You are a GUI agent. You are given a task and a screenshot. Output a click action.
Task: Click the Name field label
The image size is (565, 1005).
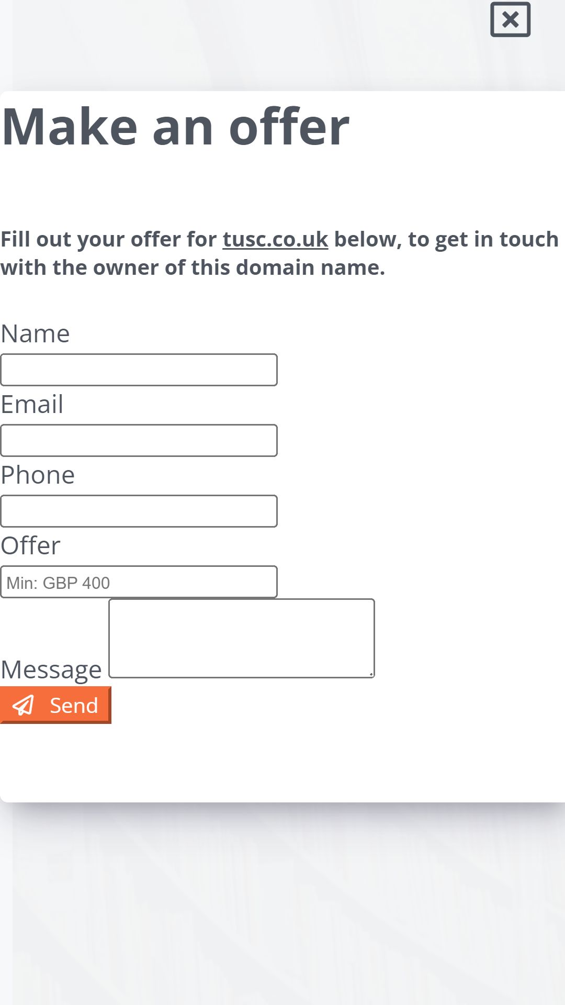35,333
